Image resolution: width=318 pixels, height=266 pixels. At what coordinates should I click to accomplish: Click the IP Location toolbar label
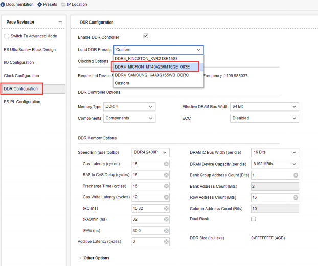(x=77, y=4)
